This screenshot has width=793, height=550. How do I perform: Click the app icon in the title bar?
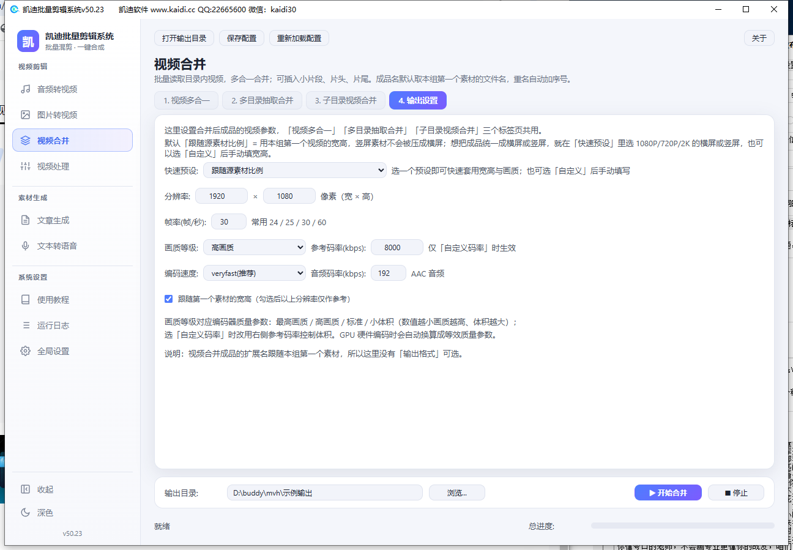pos(15,9)
